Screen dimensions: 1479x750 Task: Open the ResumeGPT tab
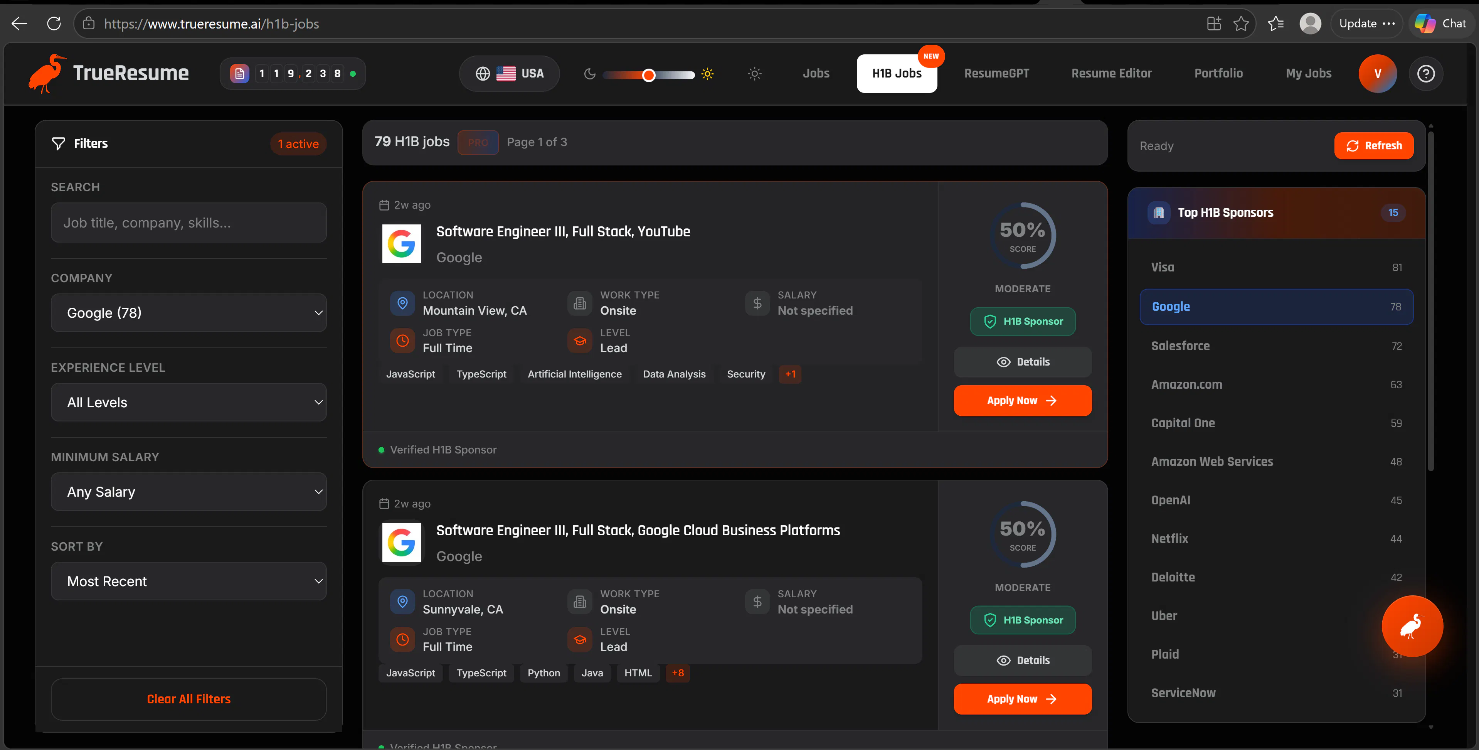tap(997, 74)
